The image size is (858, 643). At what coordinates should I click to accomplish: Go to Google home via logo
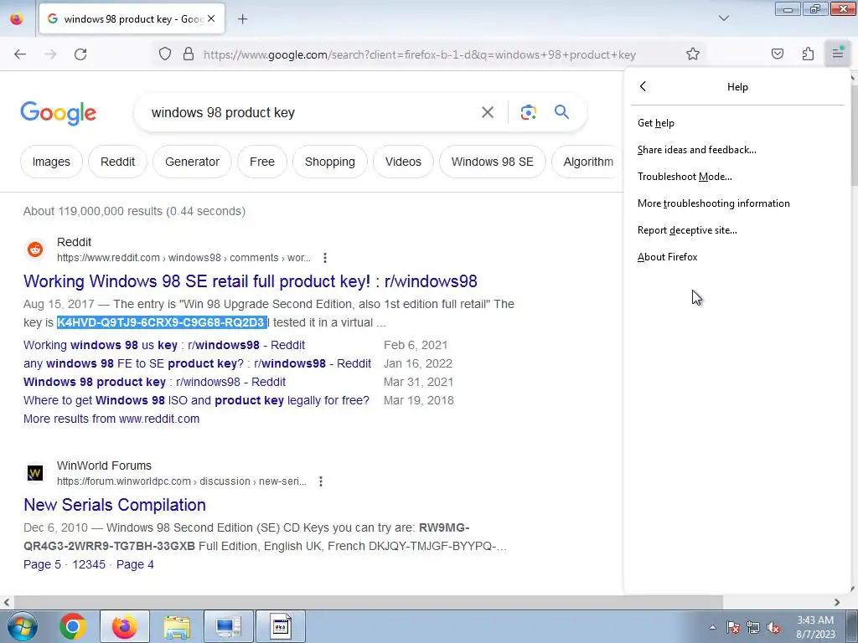[x=59, y=113]
